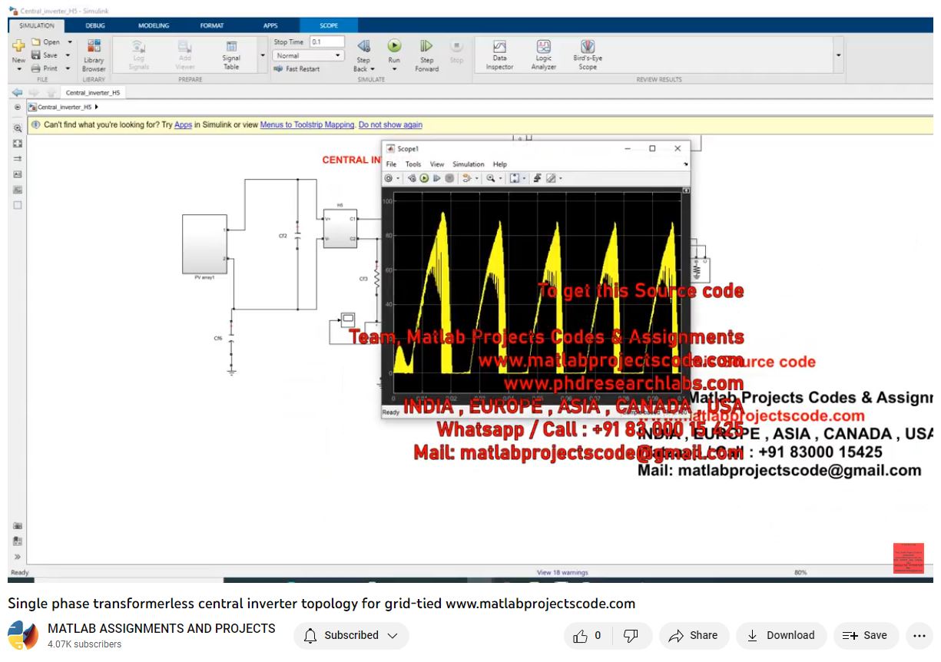
Task: Click the Scope1 zoom magnifier tool
Action: click(x=490, y=178)
